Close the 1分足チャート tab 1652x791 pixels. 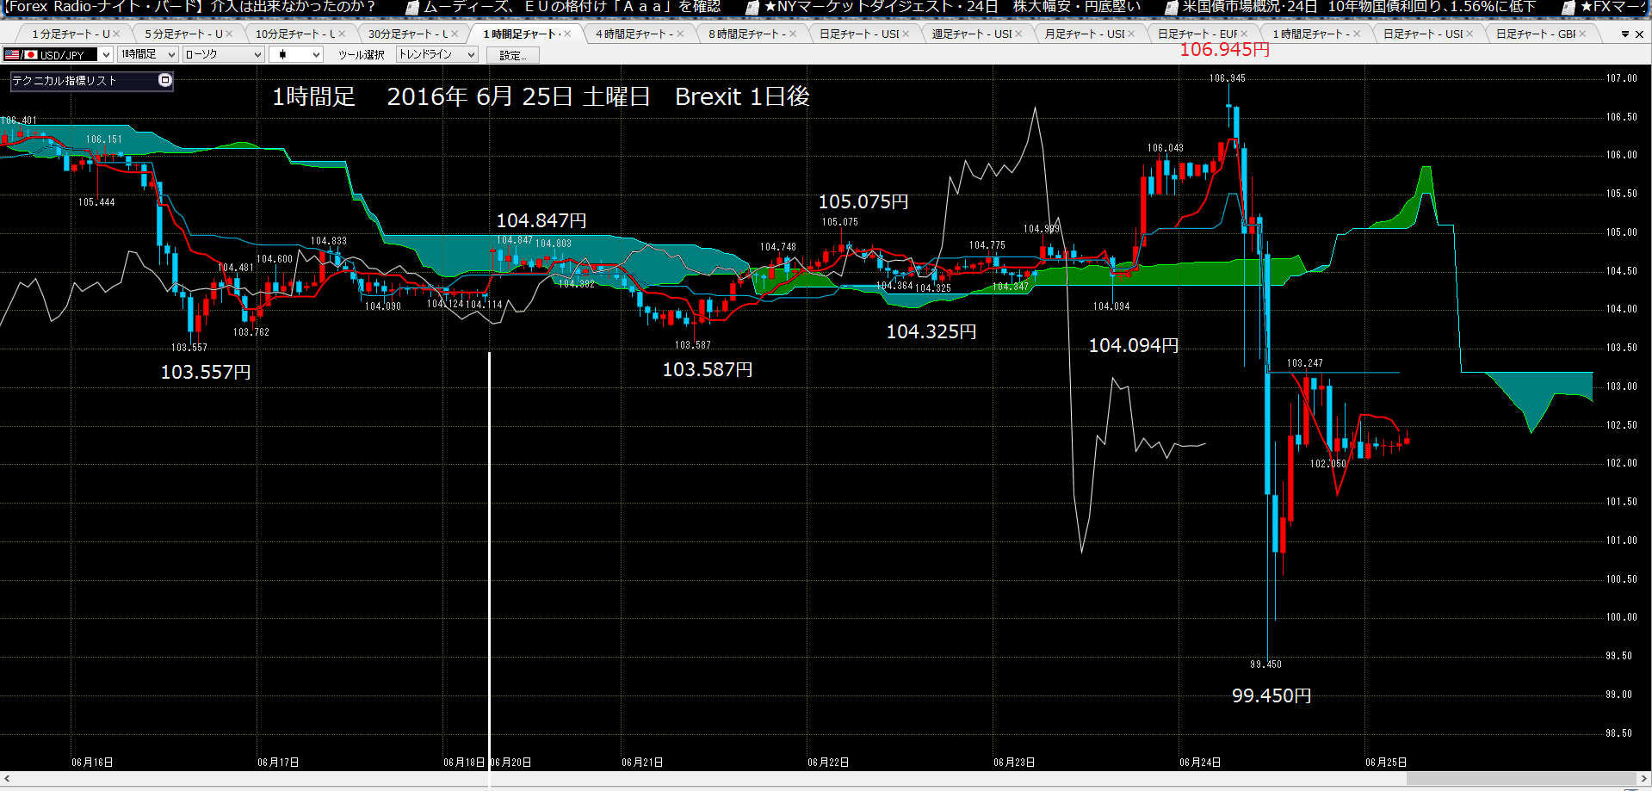pyautogui.click(x=116, y=34)
